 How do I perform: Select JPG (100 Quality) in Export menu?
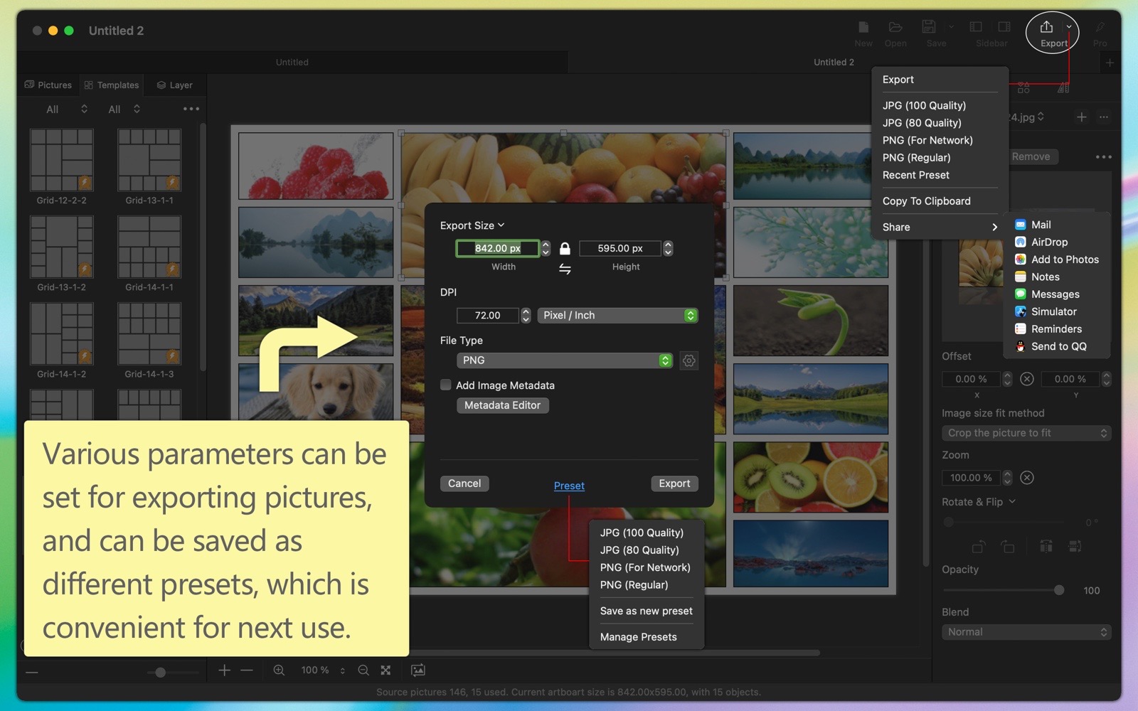pyautogui.click(x=924, y=105)
